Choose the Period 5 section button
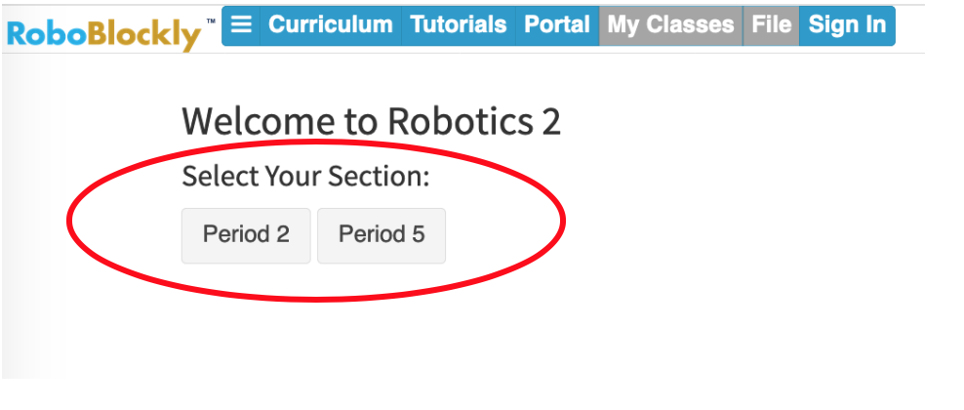964x410 pixels. tap(382, 235)
